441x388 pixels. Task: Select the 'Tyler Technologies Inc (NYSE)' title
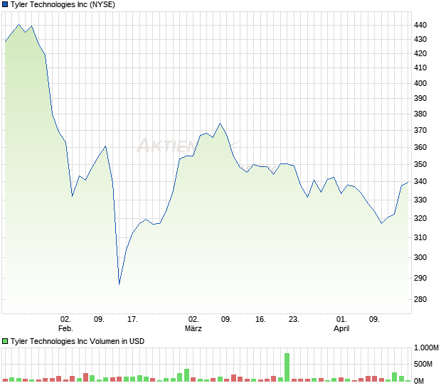coord(63,4)
